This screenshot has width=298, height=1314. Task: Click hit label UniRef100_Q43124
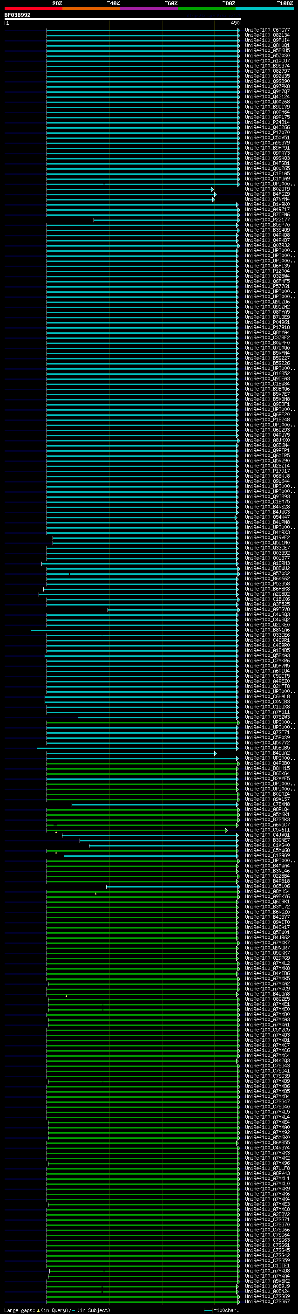coord(267,97)
